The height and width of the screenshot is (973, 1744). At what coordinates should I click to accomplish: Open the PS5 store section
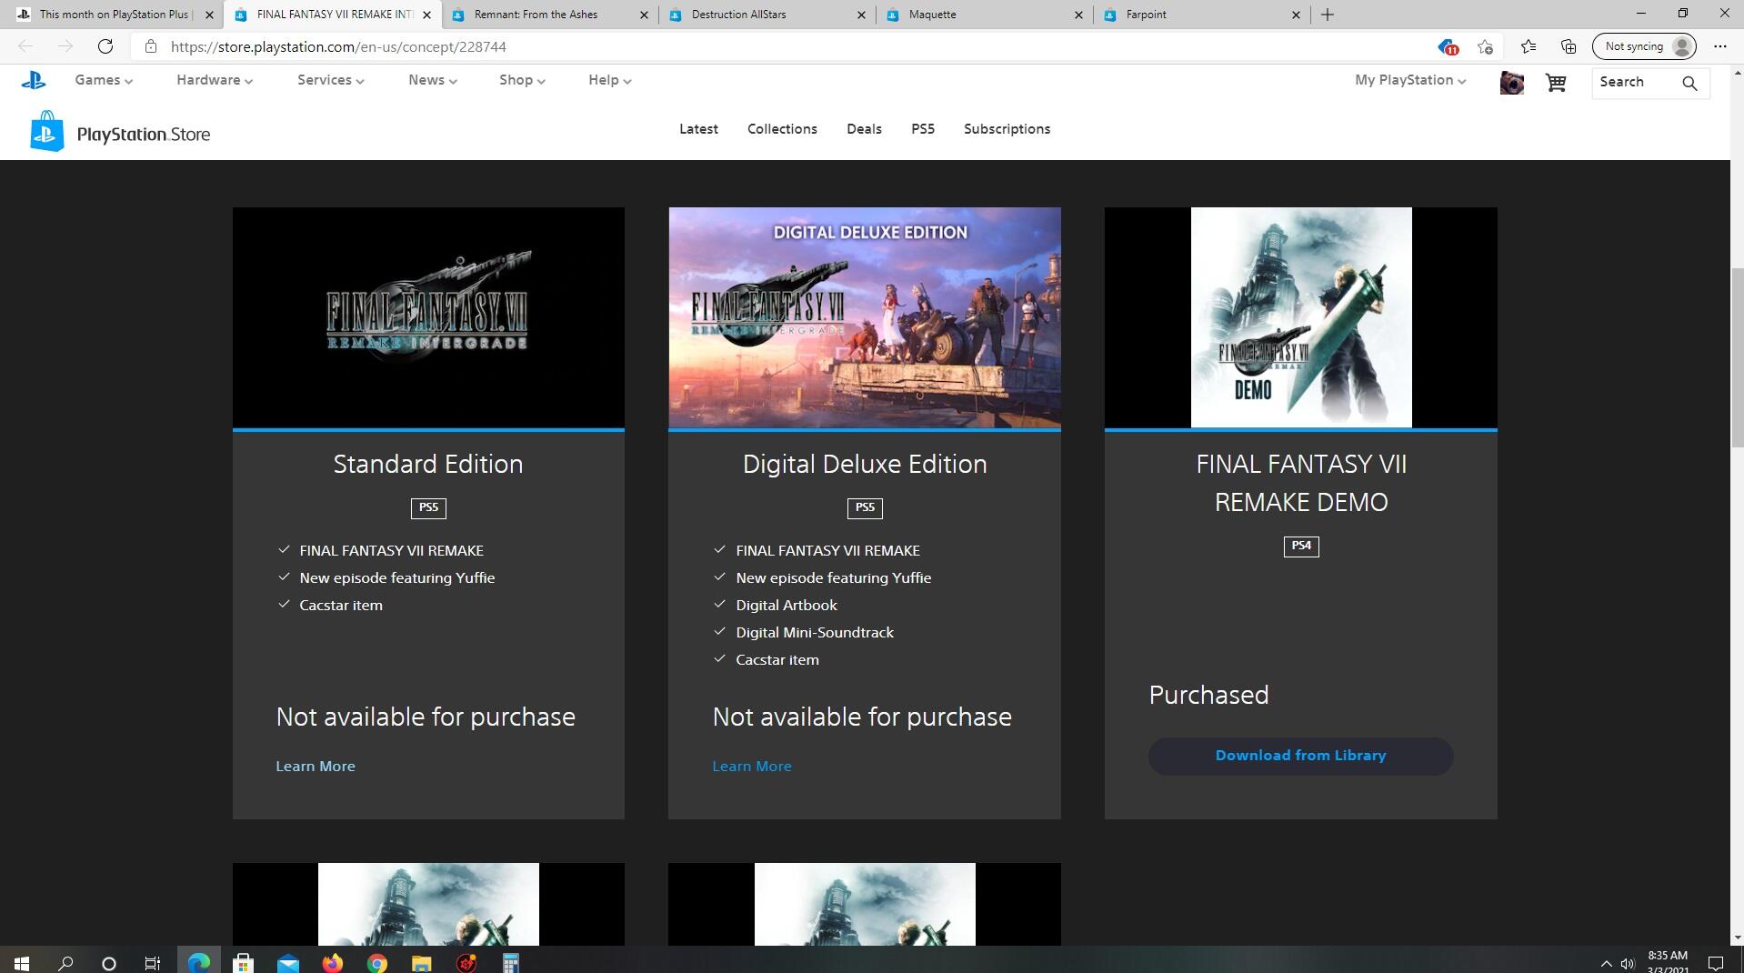click(923, 129)
